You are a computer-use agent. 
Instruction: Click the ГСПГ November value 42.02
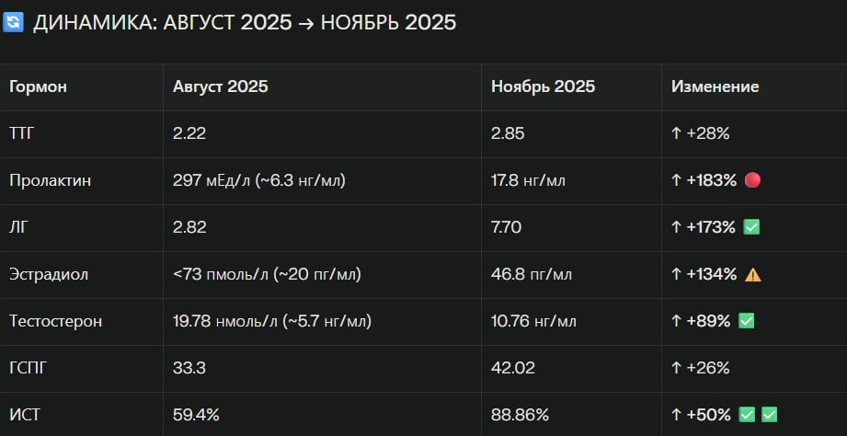pyautogui.click(x=512, y=368)
